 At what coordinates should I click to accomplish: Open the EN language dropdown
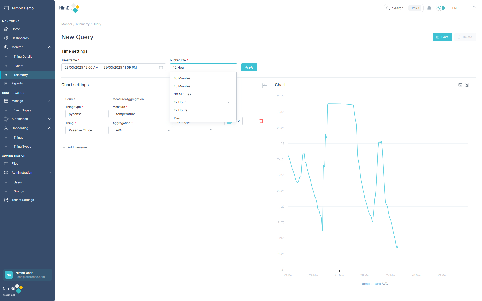[456, 8]
